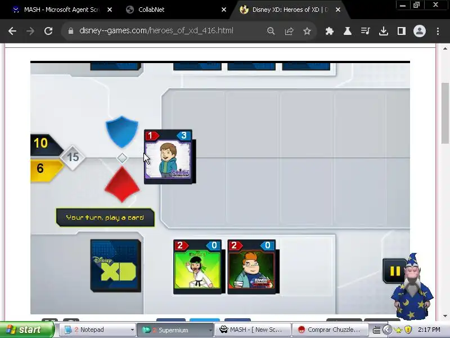Open the Downloads icon
The width and height of the screenshot is (450, 338).
[384, 31]
